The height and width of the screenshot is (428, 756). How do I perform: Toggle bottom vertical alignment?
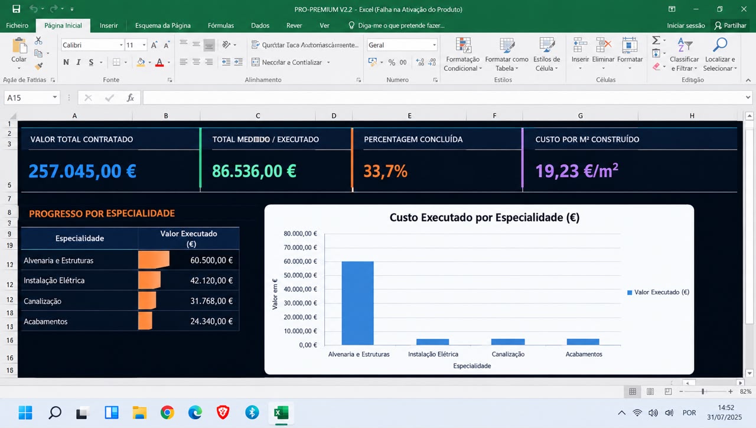209,45
